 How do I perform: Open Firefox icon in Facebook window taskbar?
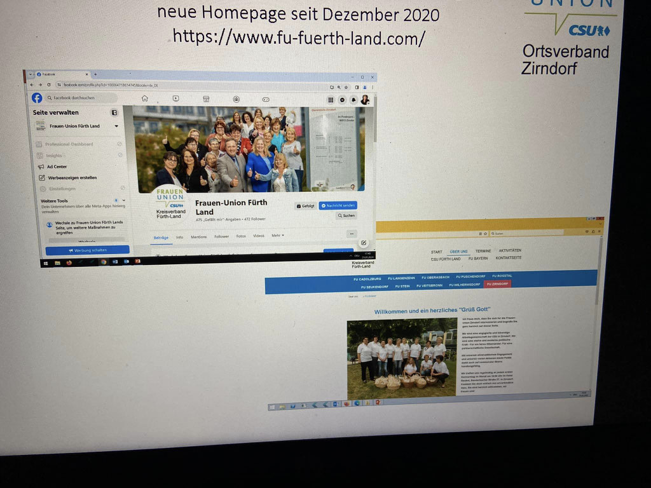[69, 262]
